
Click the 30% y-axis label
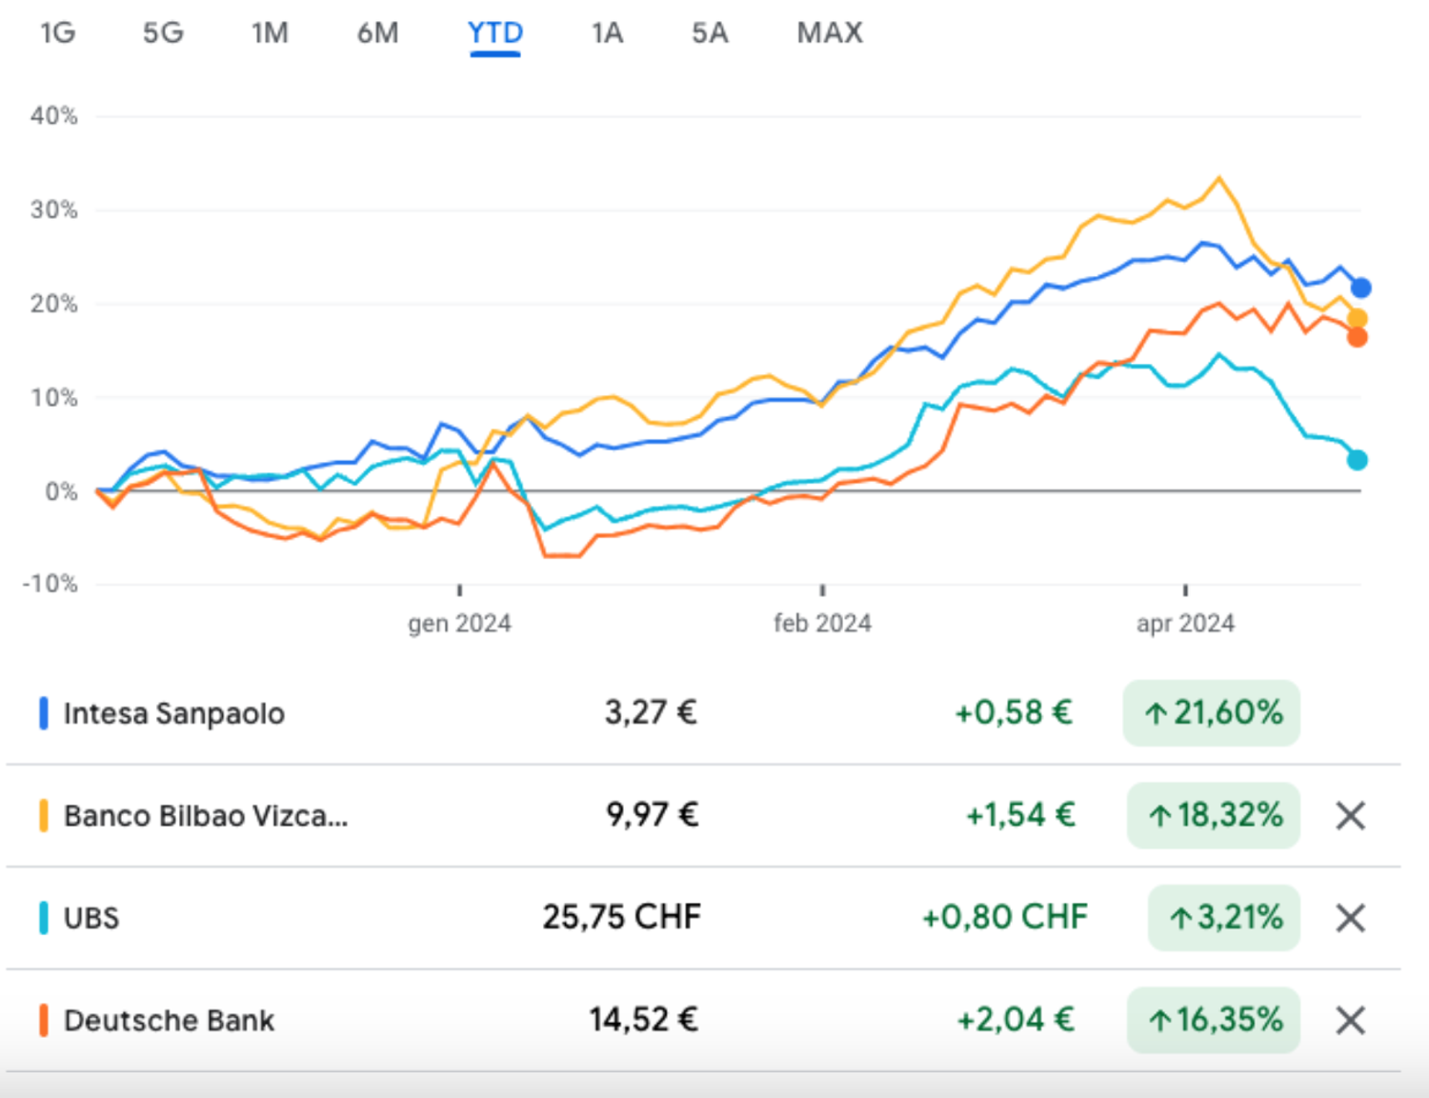(x=54, y=210)
